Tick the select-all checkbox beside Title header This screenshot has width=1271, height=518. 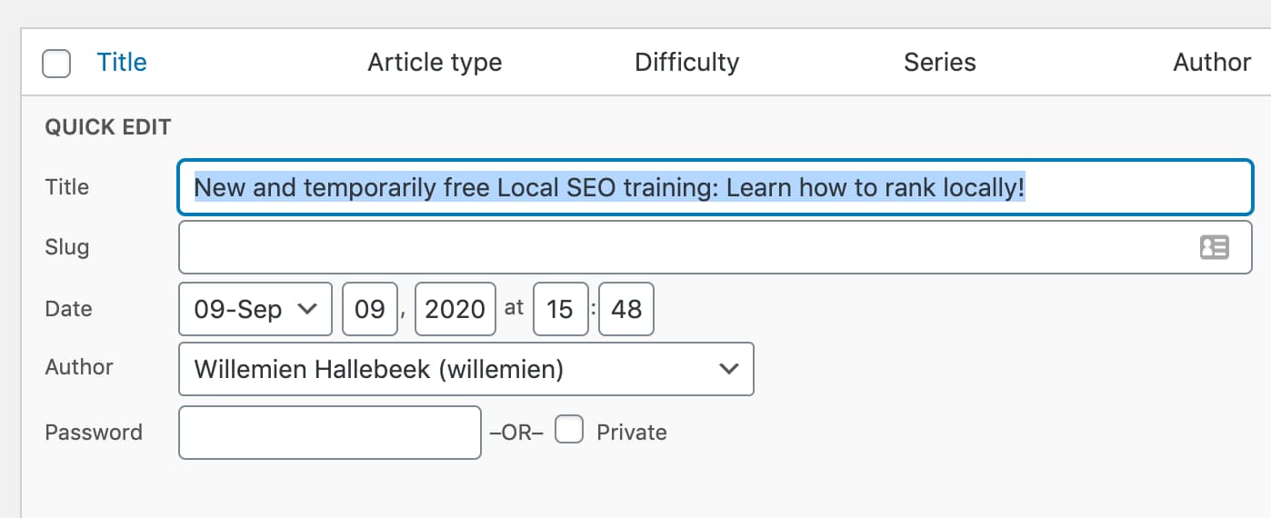(x=56, y=64)
